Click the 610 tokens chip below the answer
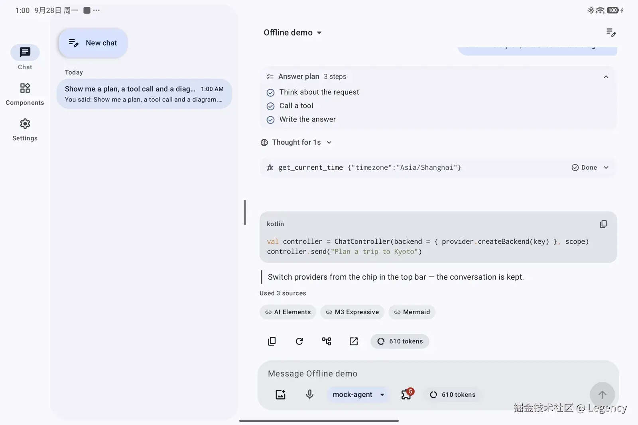This screenshot has height=425, width=638. click(400, 341)
